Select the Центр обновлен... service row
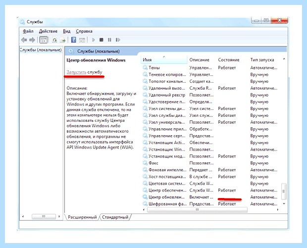 click(210, 197)
